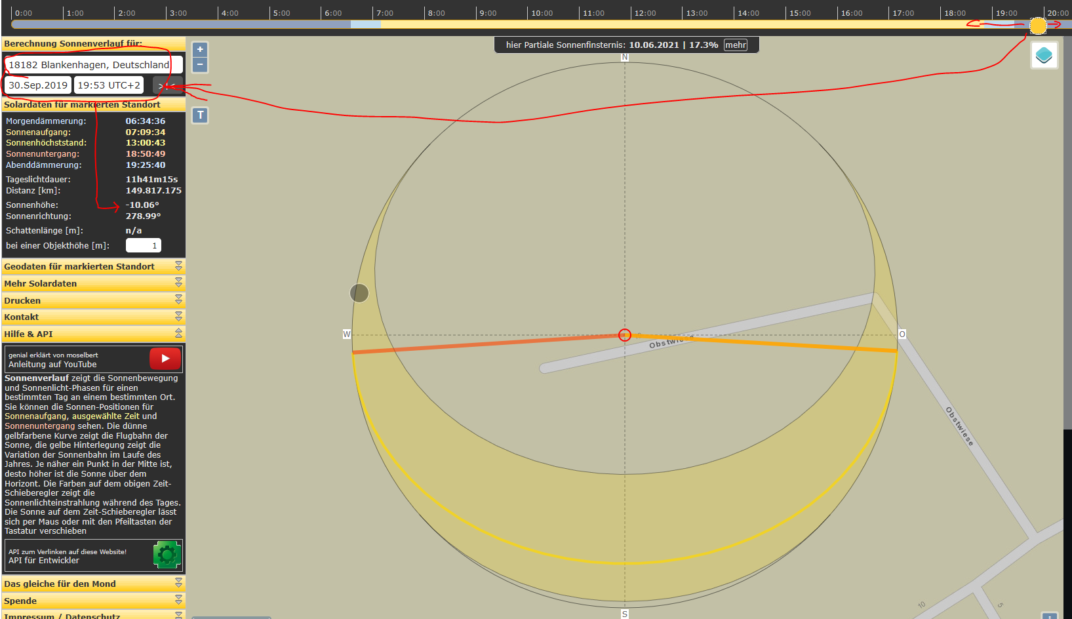Play the YouTube tutorial red icon
The height and width of the screenshot is (619, 1072).
(x=165, y=359)
